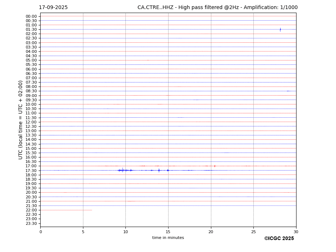Click the x-axis tick label 30
336x252 pixels.
(296, 232)
